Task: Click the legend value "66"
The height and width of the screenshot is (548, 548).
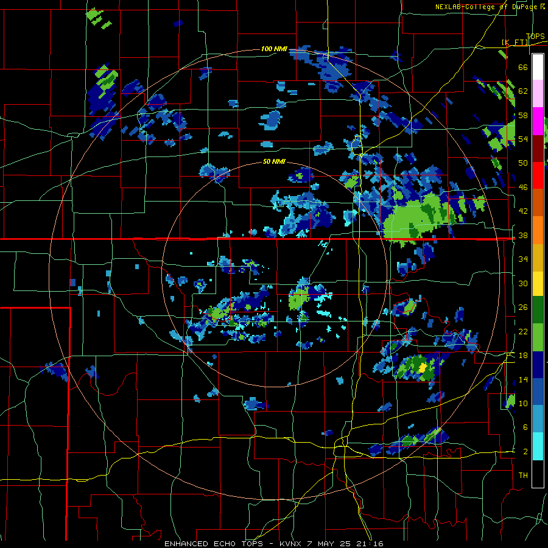Action: tap(523, 67)
